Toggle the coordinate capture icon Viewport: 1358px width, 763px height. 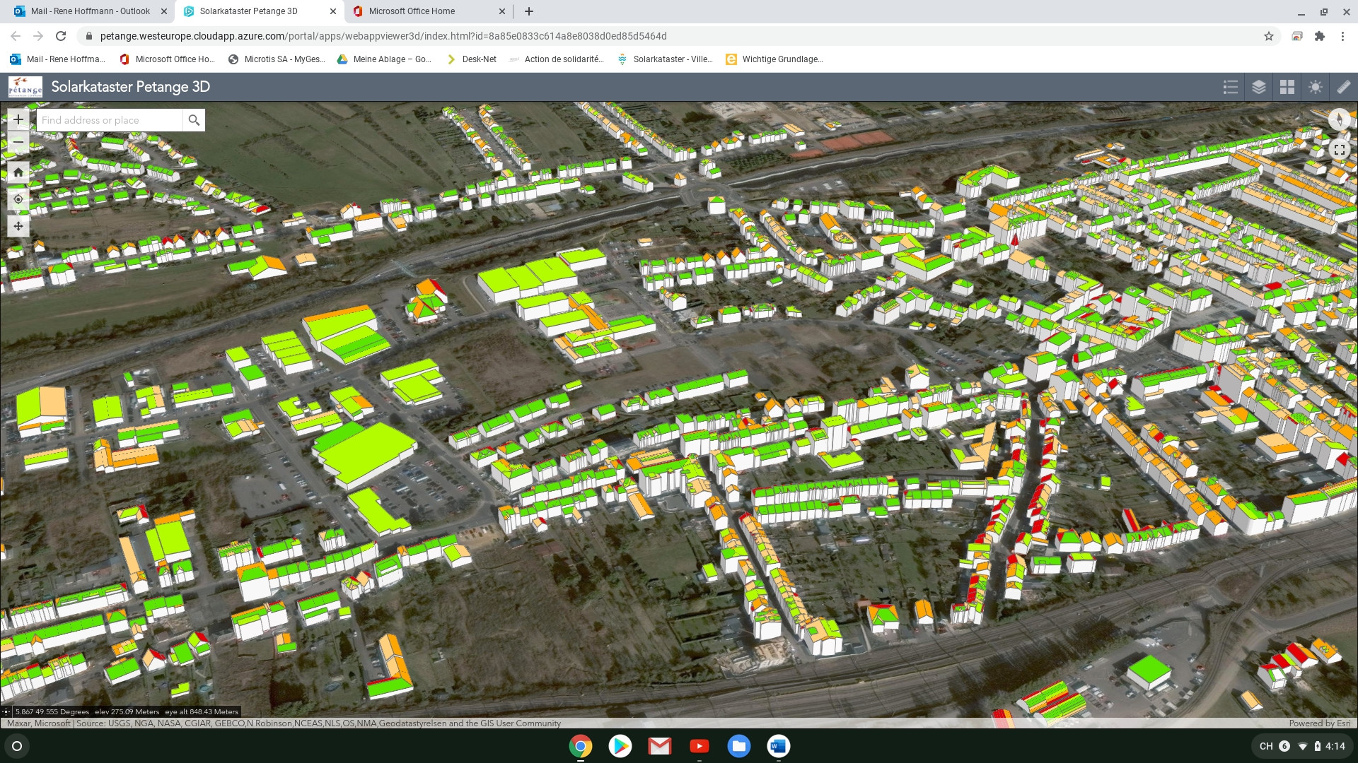click(6, 711)
